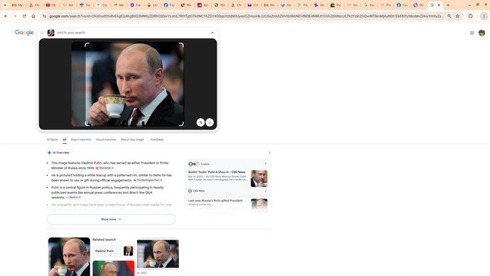Open a new browser tab with plus button
Image resolution: width=490 pixels, height=276 pixels.
tap(448, 5)
